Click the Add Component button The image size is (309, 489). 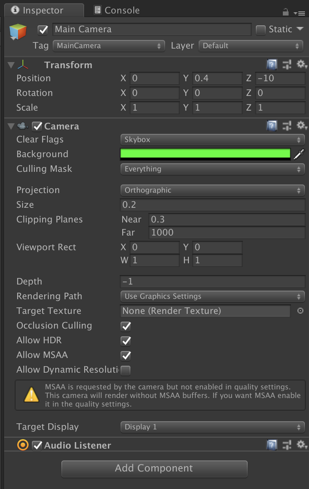[x=154, y=469]
